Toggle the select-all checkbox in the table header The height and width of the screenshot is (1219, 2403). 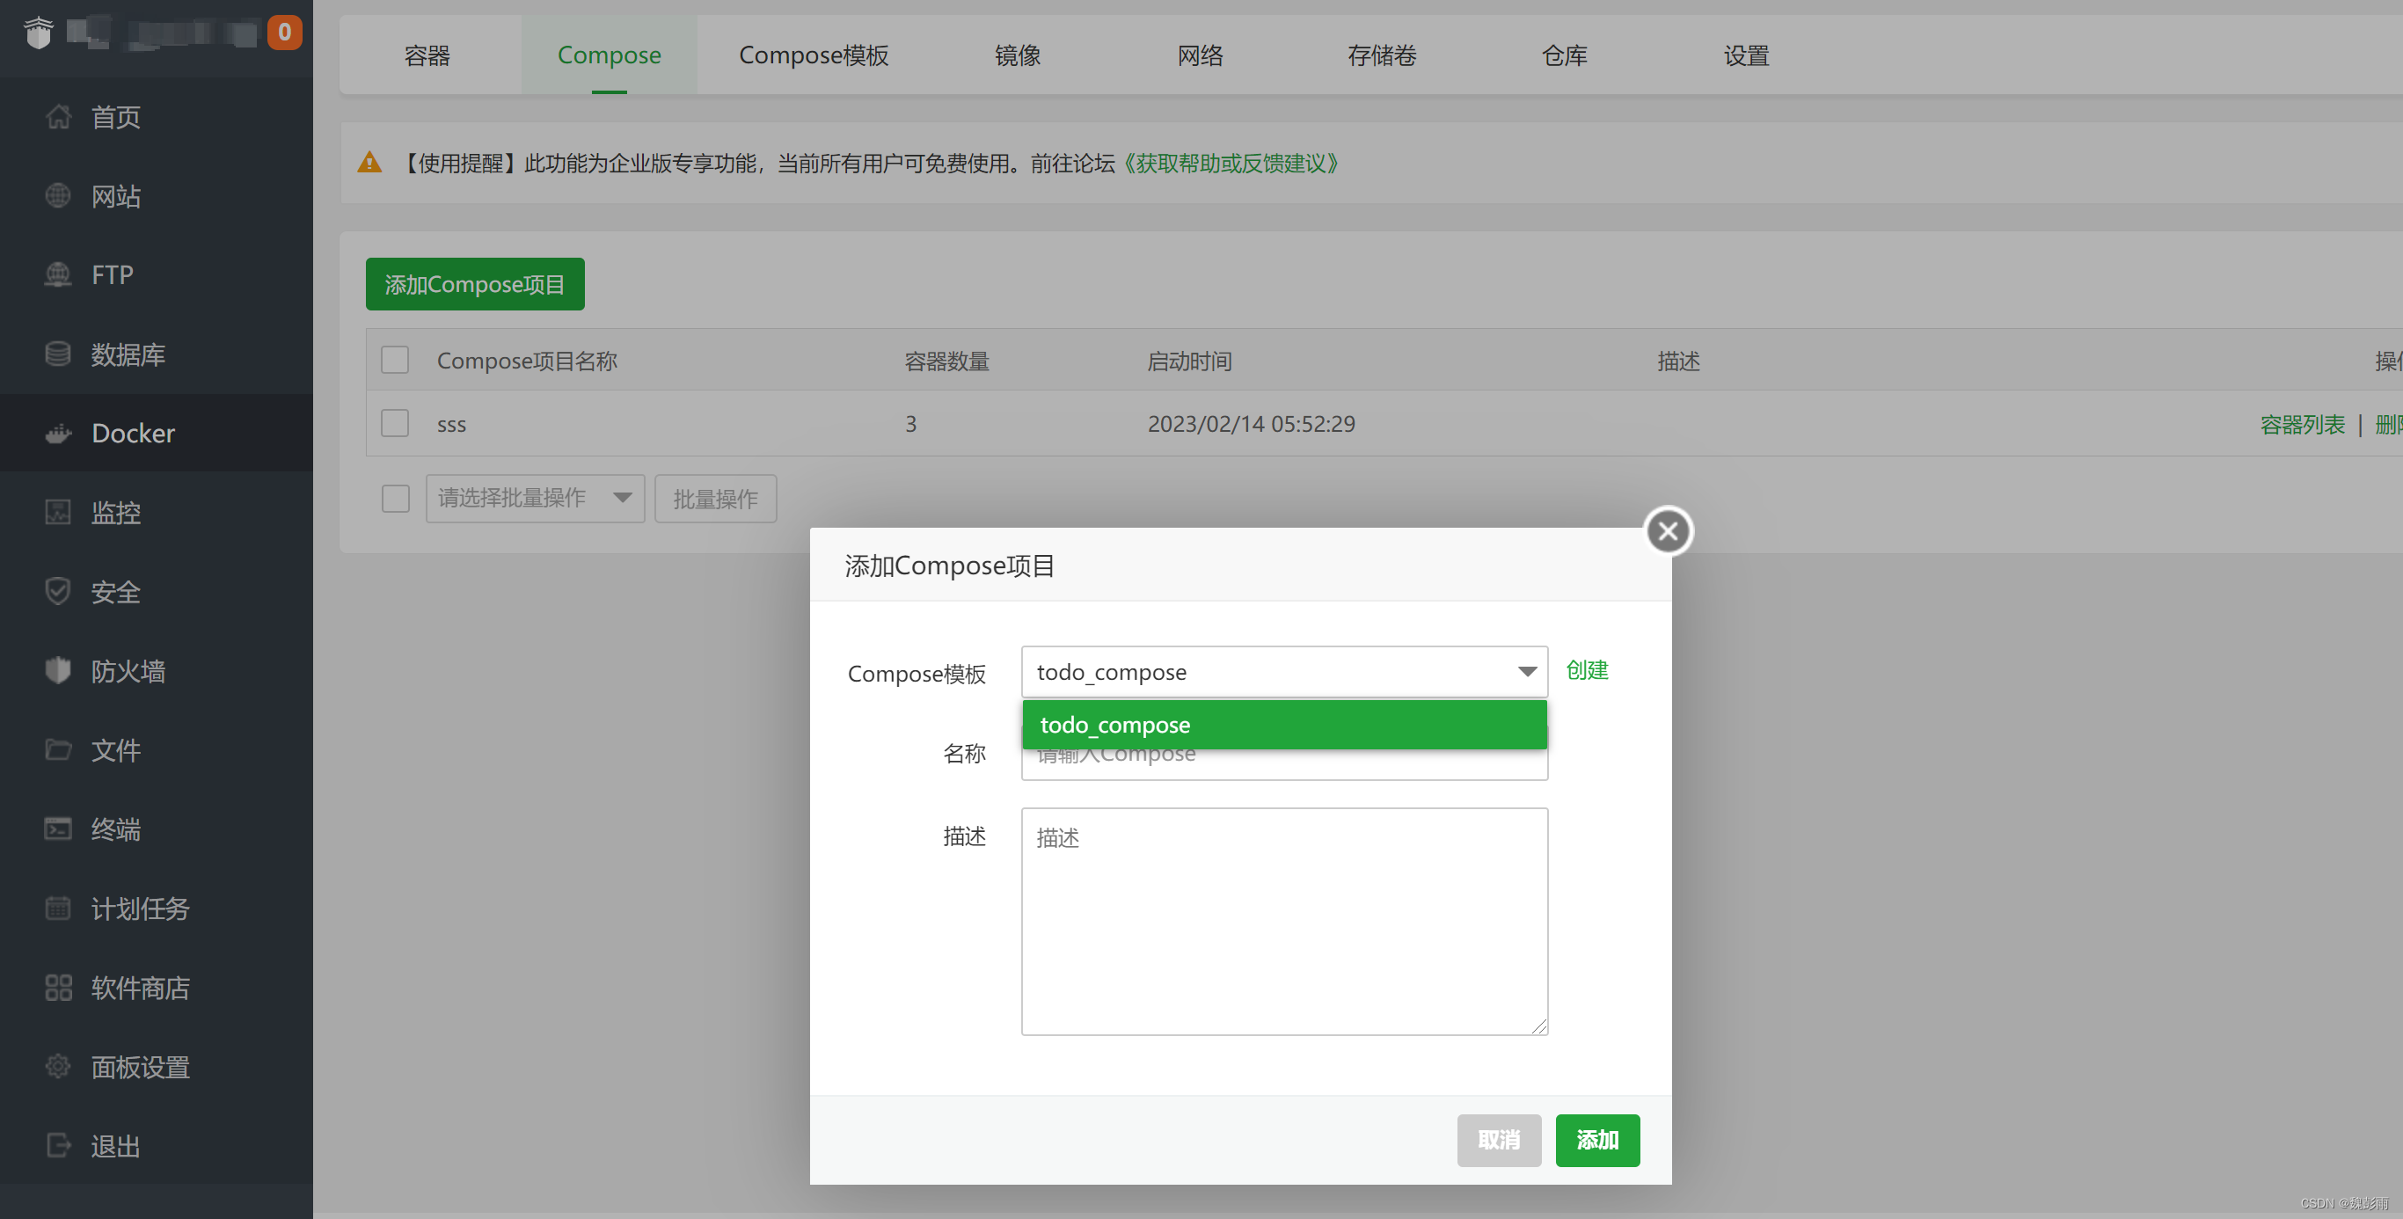pyautogui.click(x=395, y=360)
